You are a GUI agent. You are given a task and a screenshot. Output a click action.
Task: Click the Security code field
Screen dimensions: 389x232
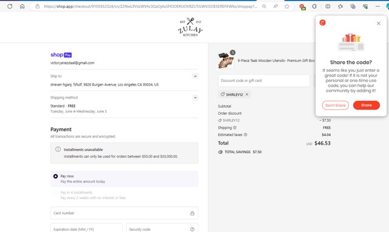[162, 228]
